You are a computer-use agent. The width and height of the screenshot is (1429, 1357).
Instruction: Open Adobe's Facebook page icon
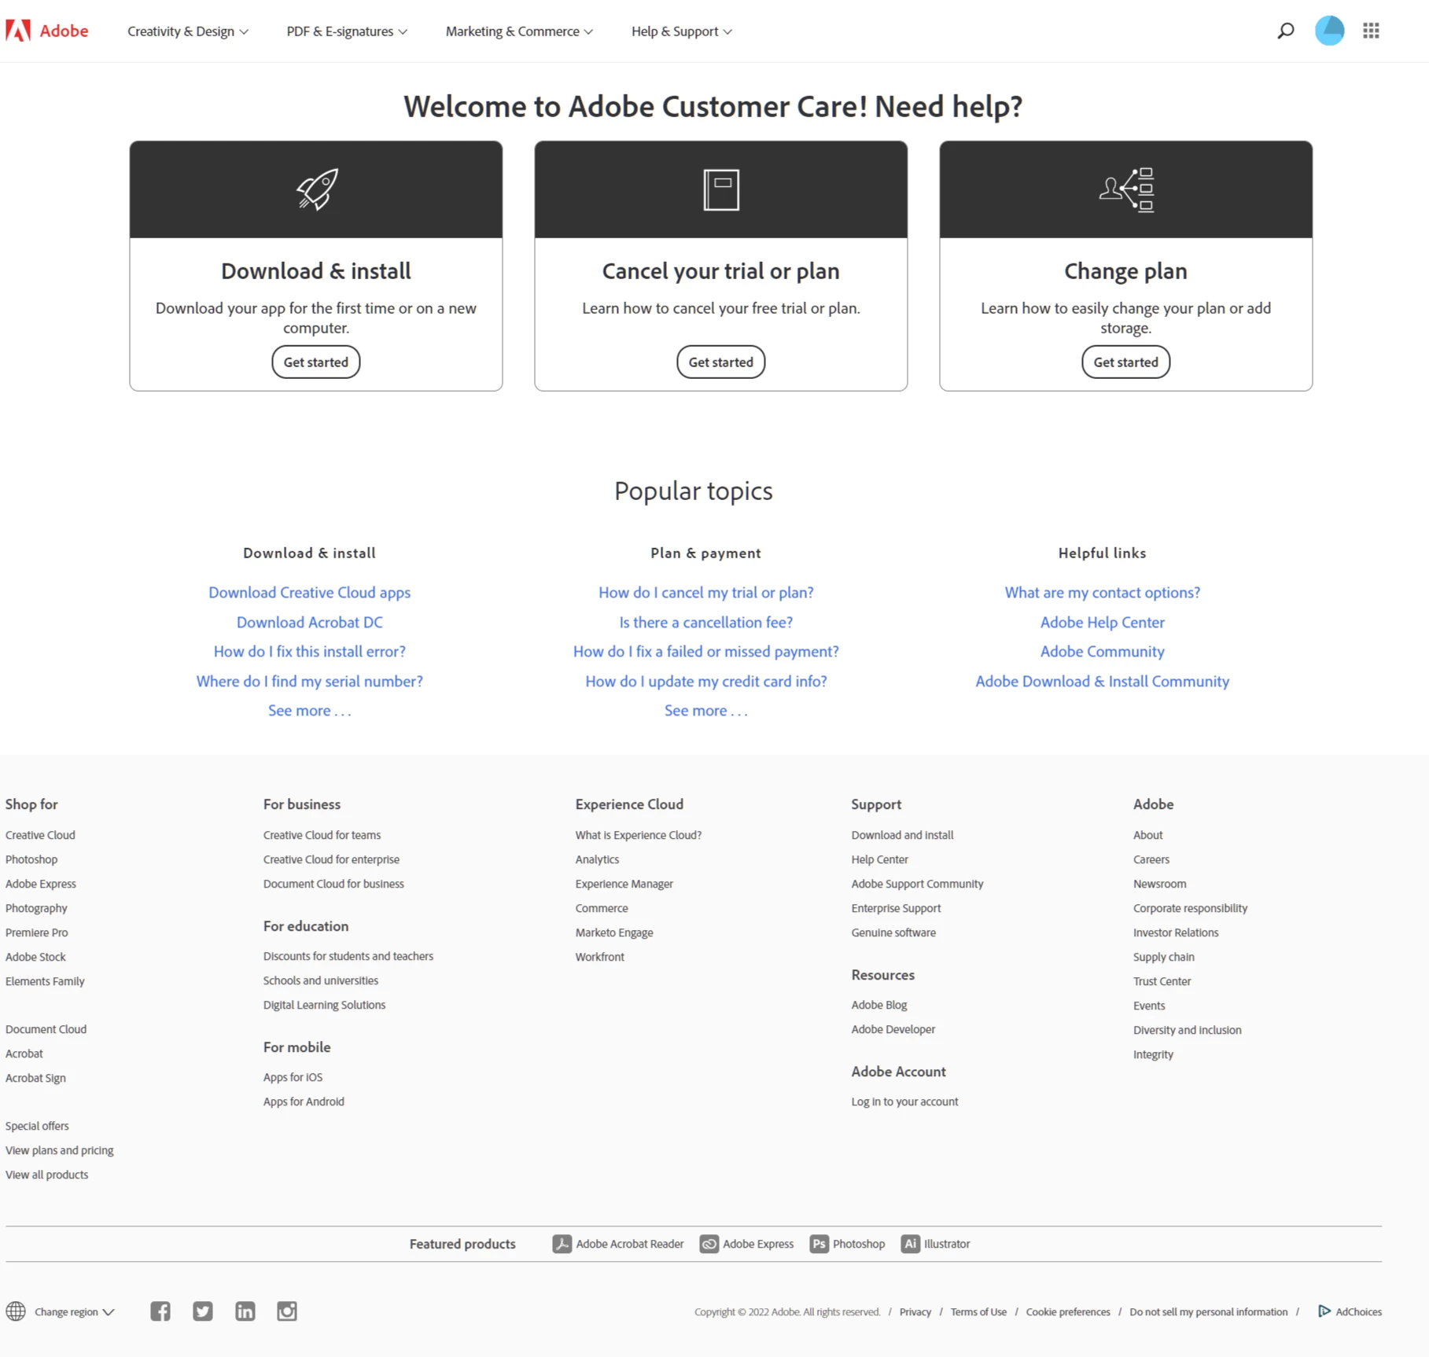pos(160,1311)
